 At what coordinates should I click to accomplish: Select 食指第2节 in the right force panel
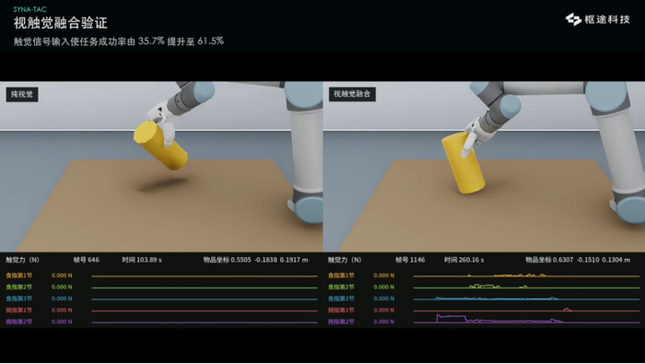(x=341, y=287)
